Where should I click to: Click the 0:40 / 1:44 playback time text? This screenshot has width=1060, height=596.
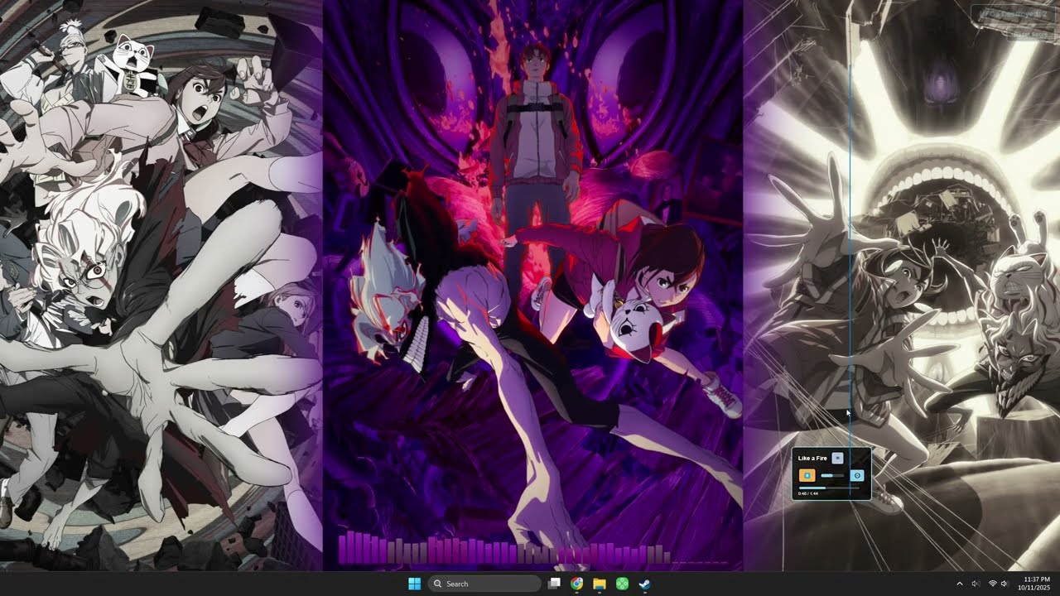tap(807, 494)
